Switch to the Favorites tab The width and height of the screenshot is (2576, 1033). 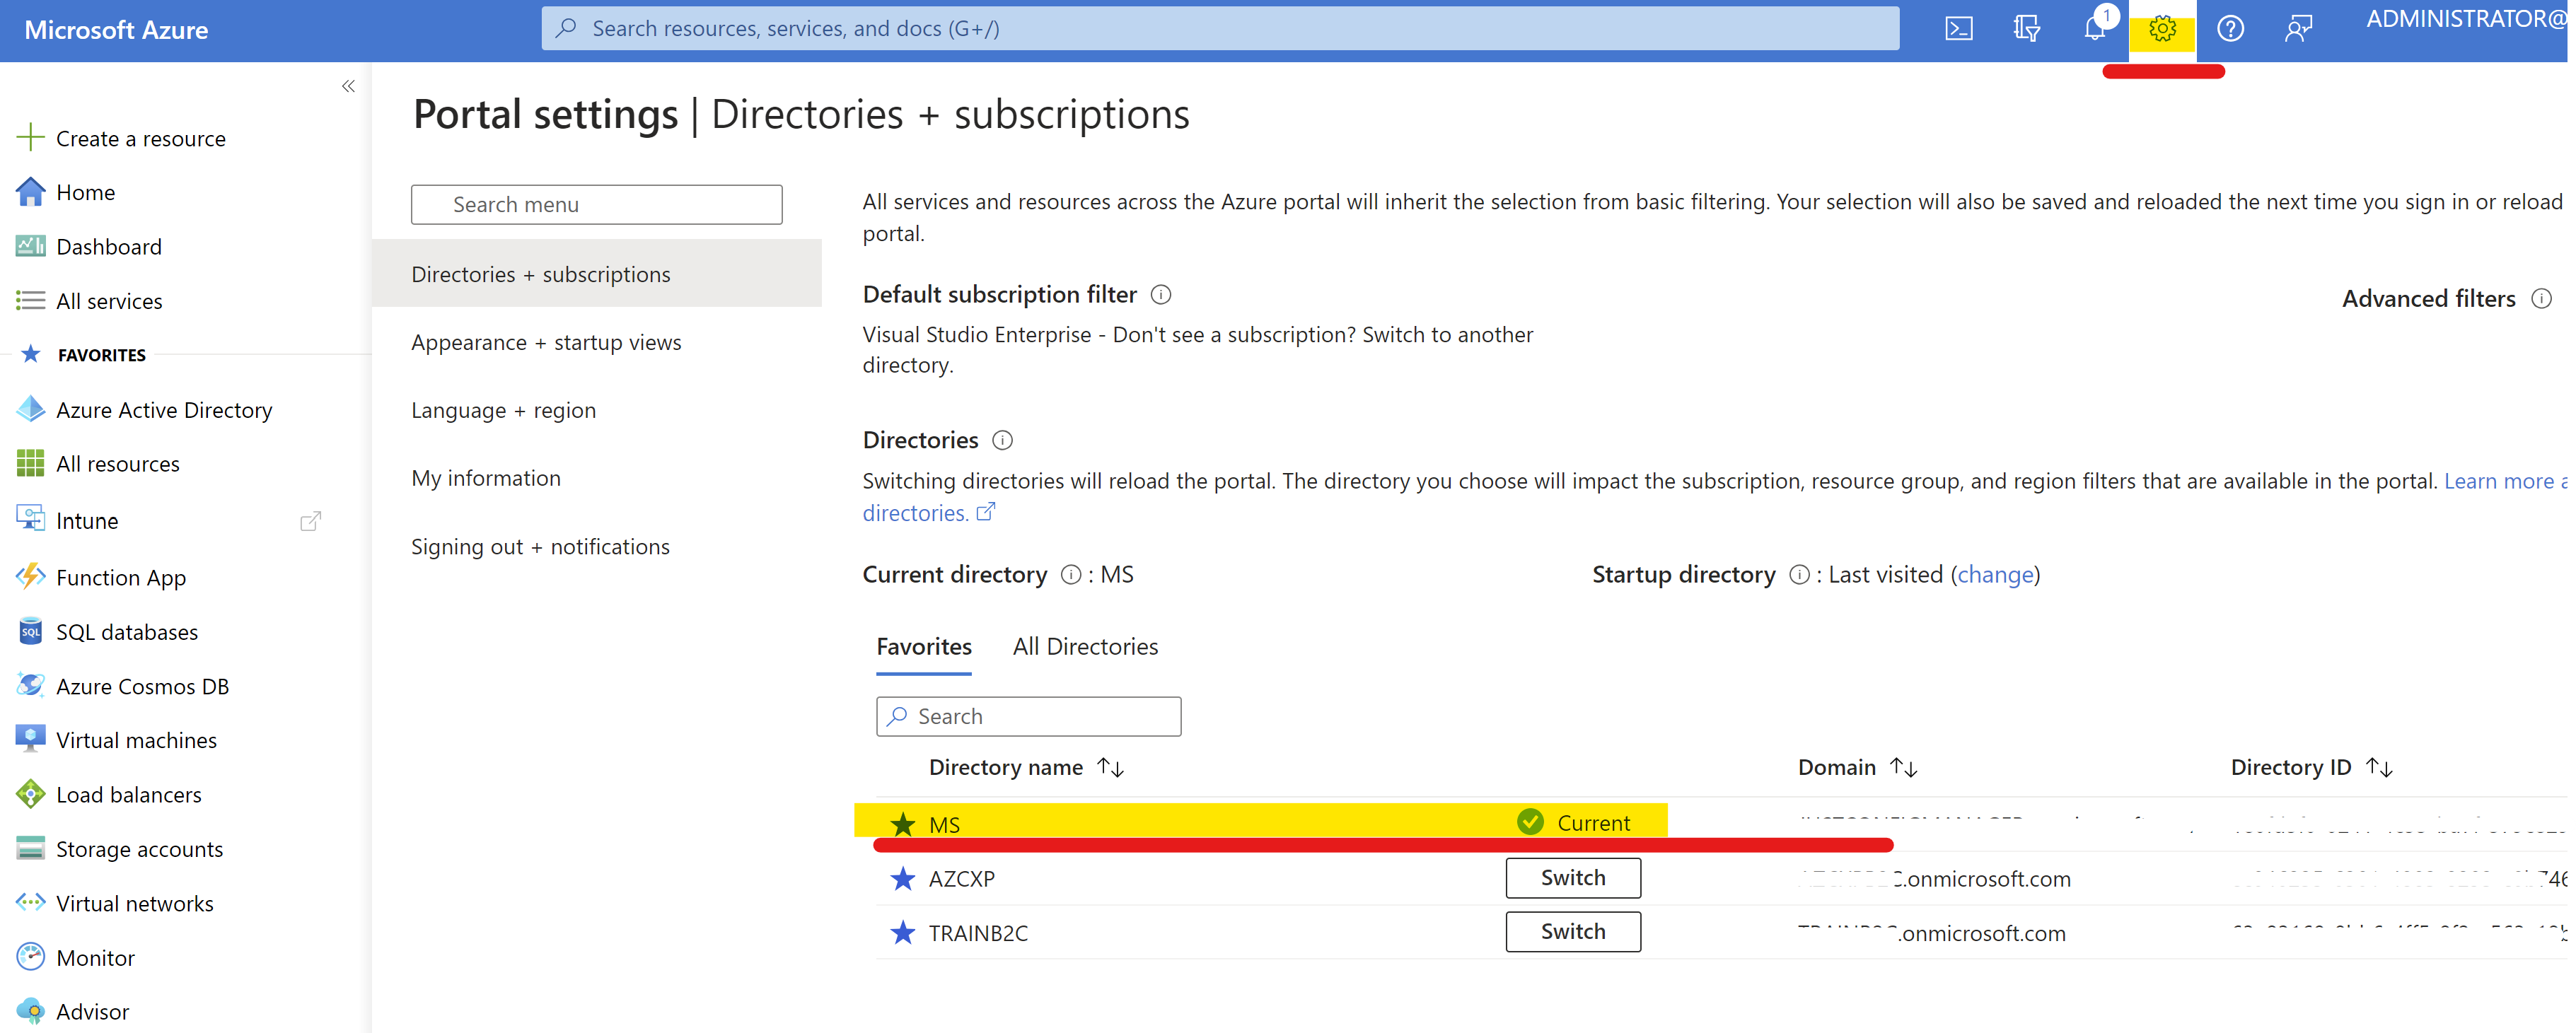924,647
